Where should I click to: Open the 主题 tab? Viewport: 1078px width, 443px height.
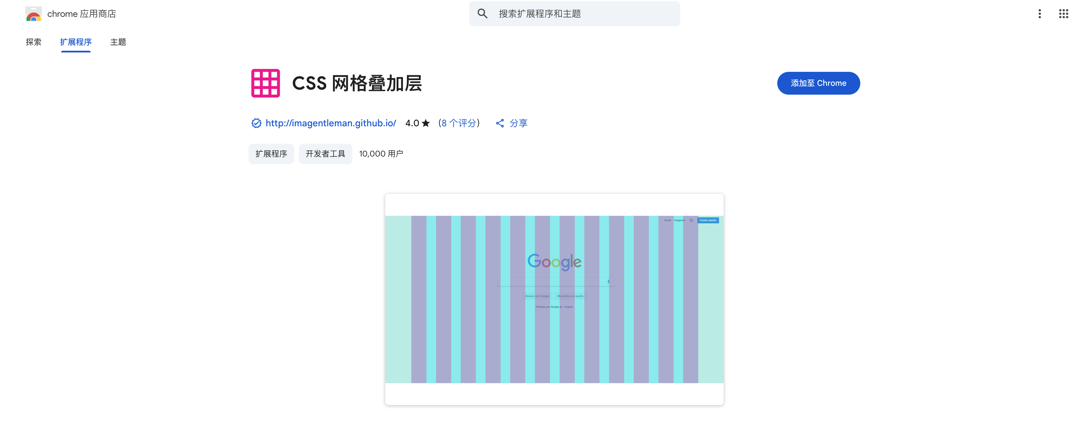(x=118, y=42)
